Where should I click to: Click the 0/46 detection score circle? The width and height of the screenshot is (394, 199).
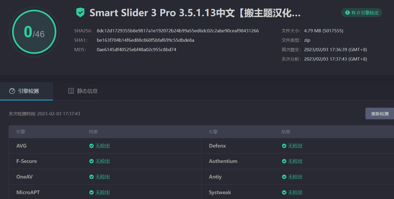[x=34, y=32]
